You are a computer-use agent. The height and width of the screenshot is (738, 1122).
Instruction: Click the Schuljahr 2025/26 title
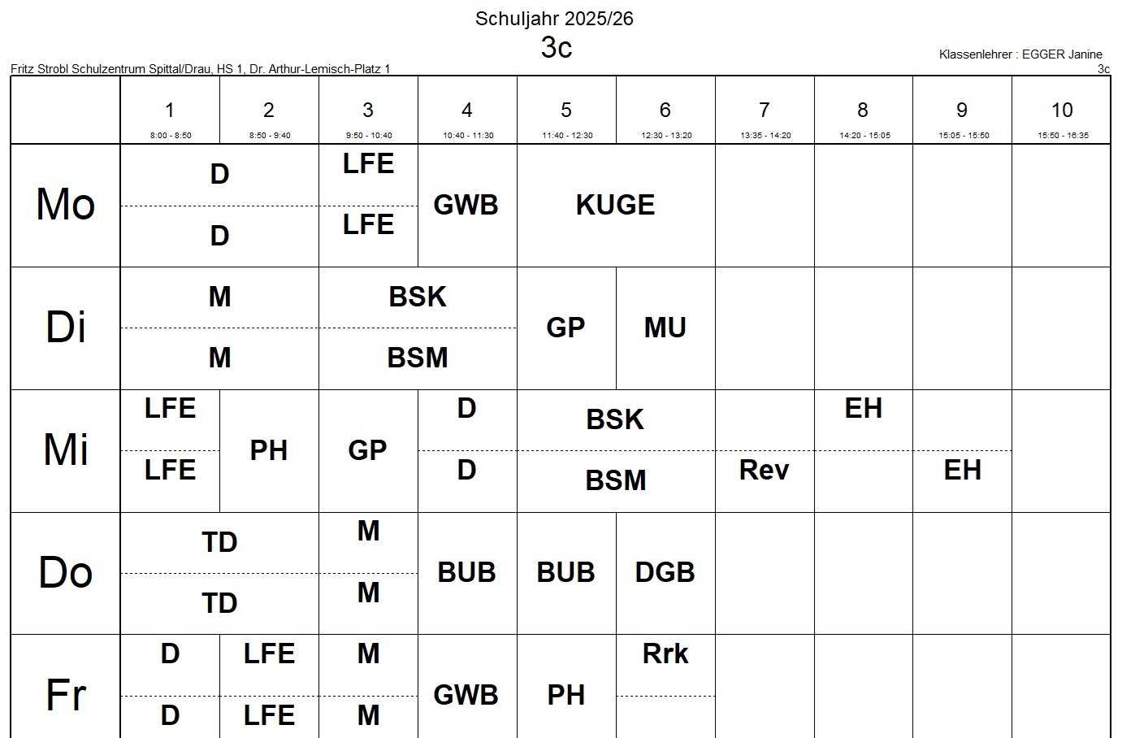coord(554,19)
